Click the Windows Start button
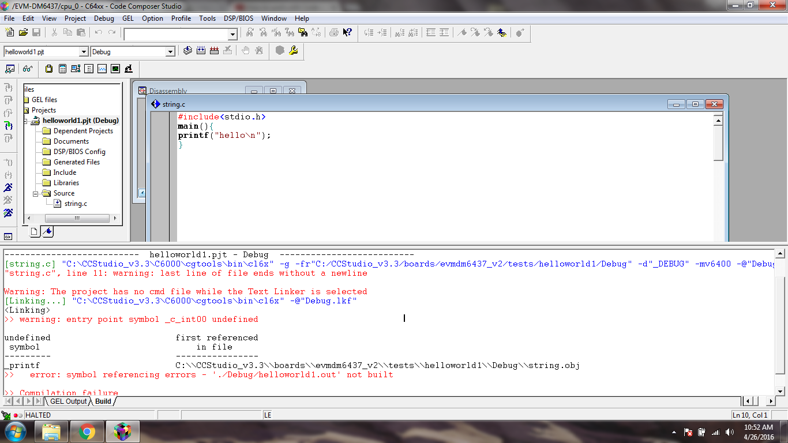Screen dimensions: 788x443 click(x=14, y=431)
